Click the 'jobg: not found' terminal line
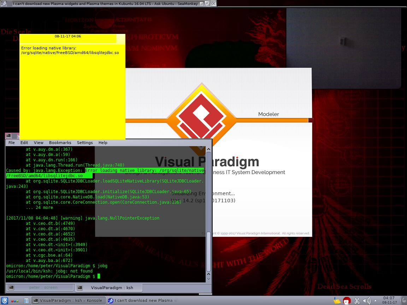Image resolution: width=407 pixels, height=305 pixels. click(49, 271)
